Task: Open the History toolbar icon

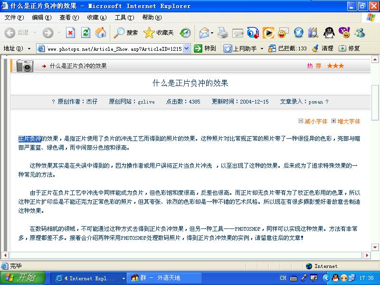Action: pyautogui.click(x=185, y=33)
